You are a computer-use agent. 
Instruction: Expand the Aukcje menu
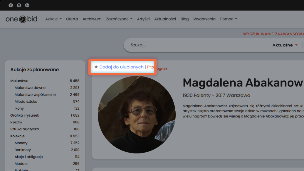[x=53, y=19]
